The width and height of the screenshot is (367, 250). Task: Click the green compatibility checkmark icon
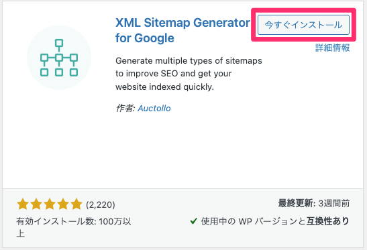[194, 221]
